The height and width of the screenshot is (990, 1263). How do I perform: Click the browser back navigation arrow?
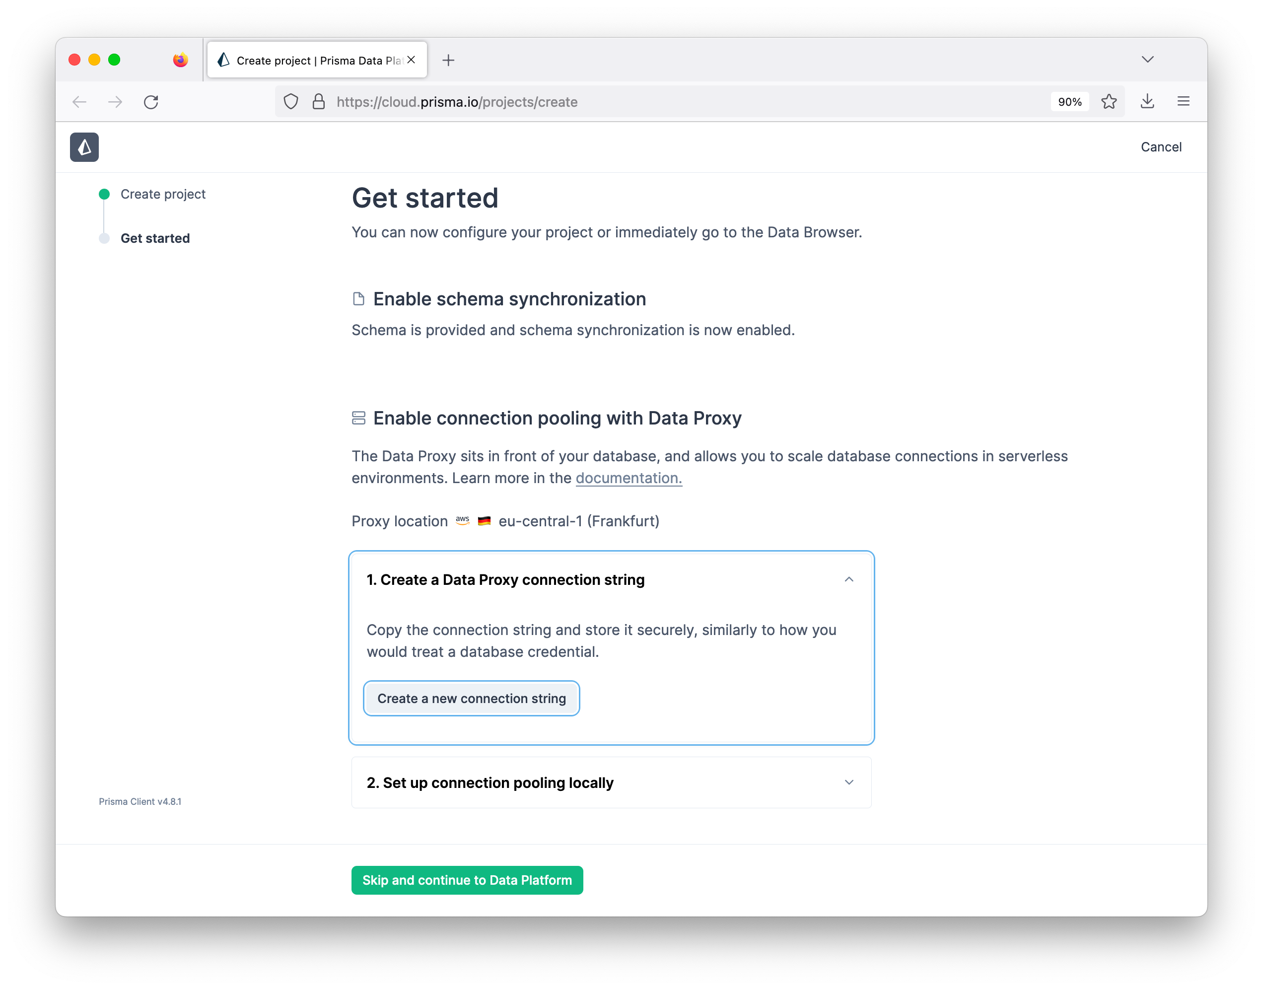point(80,101)
